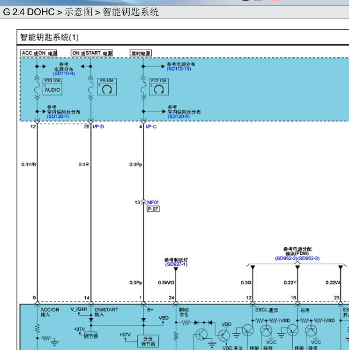Screen dimensions: 349x350
Task: Click the ON/START 输入 terminal label
Action: click(x=106, y=312)
